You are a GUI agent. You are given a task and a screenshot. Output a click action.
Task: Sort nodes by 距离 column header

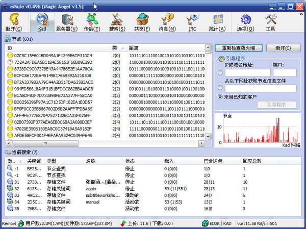tap(165, 48)
